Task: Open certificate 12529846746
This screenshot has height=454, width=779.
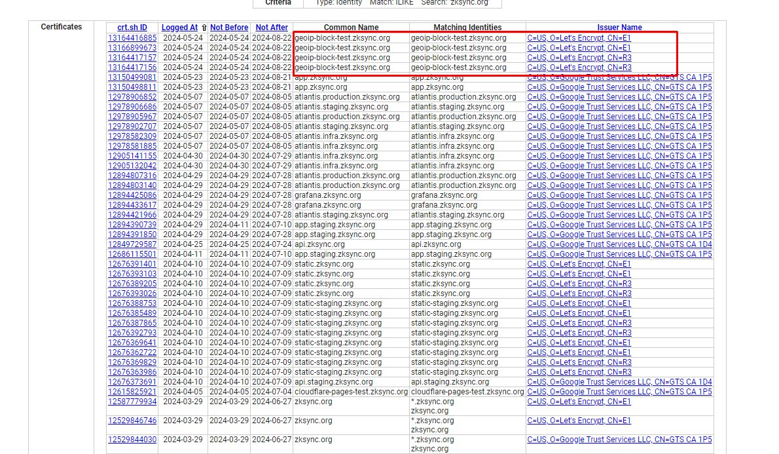Action: (132, 420)
